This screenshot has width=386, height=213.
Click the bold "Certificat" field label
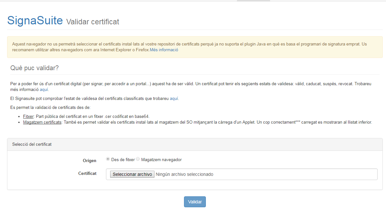[x=87, y=173]
